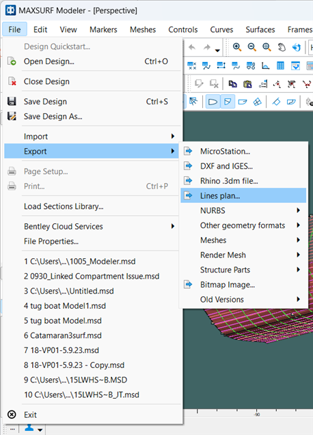The image size is (313, 435).
Task: Toggle the first highlighted hull shape button
Action: tap(213, 102)
